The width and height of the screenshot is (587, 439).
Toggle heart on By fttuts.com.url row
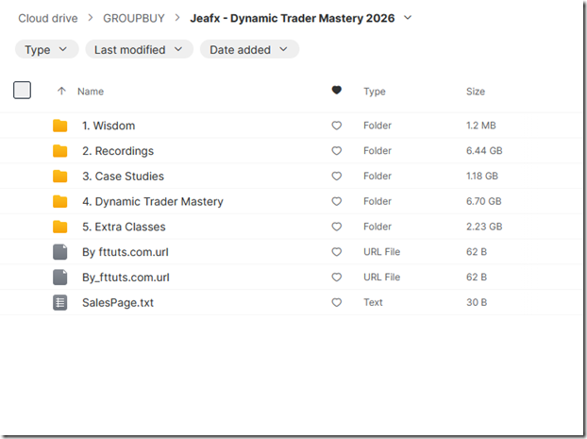tap(337, 252)
